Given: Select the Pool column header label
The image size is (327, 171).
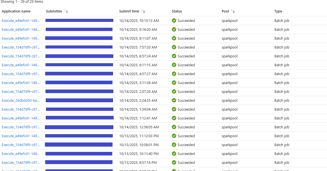Looking at the screenshot, I should [225, 11].
